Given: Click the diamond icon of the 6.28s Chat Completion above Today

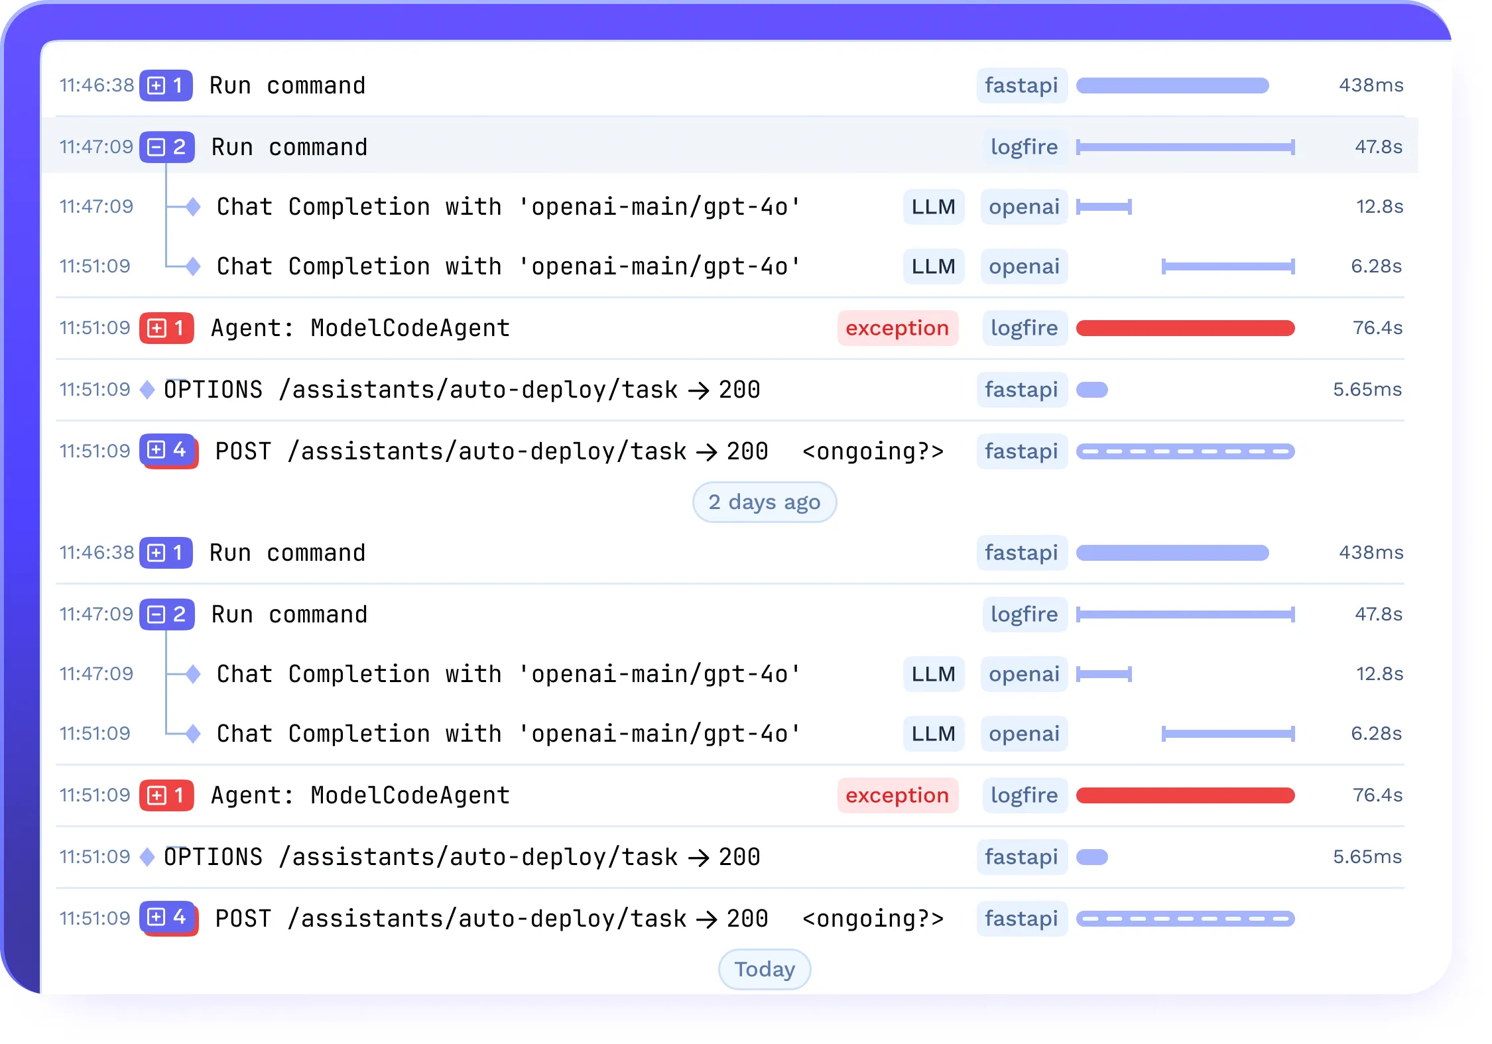Looking at the screenshot, I should (x=193, y=734).
